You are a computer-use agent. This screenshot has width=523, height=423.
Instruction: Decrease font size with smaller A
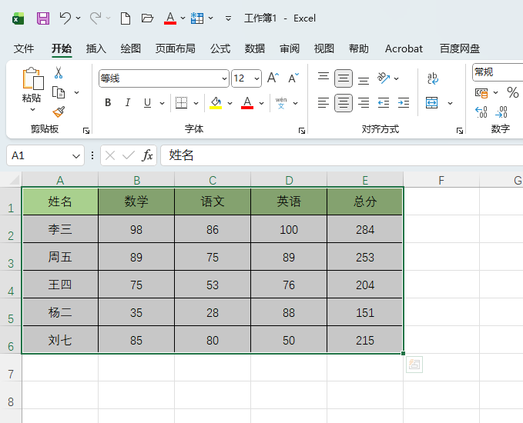click(x=293, y=78)
